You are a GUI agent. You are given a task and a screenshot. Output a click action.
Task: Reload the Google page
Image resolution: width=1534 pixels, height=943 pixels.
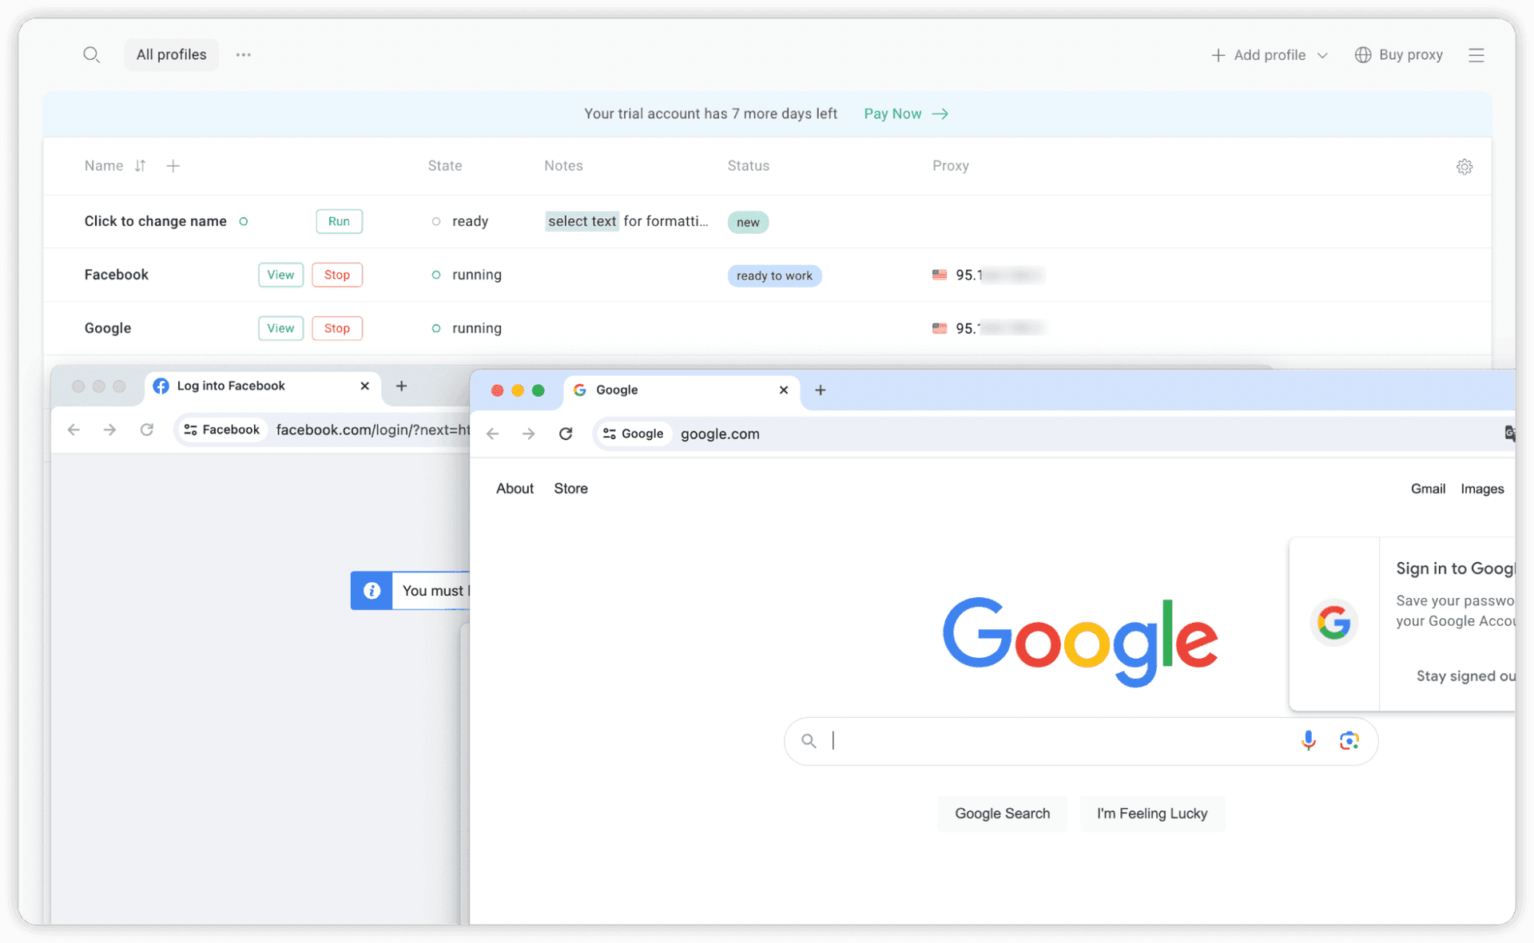click(x=566, y=434)
